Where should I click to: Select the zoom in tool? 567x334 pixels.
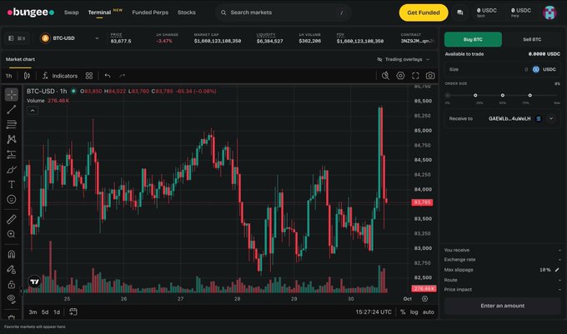point(12,234)
